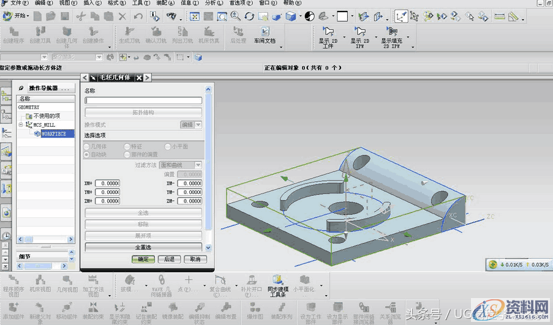
Task: Collapse the MCS_MILL tree node
Action: 21,125
